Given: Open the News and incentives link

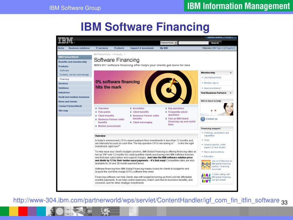Looking at the screenshot, I should 214,152.
